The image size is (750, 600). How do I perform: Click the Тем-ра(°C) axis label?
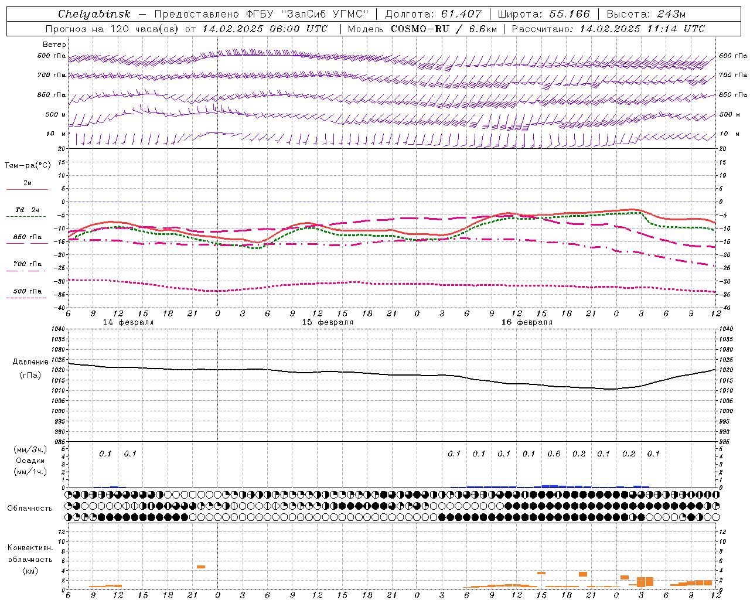(x=28, y=166)
